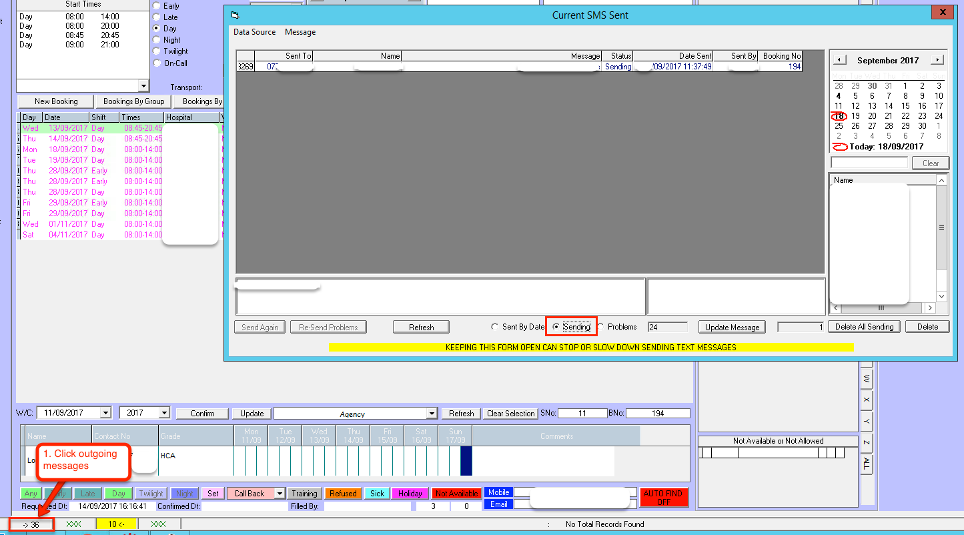964x535 pixels.
Task: Go to next month in the calendar
Action: [x=937, y=60]
